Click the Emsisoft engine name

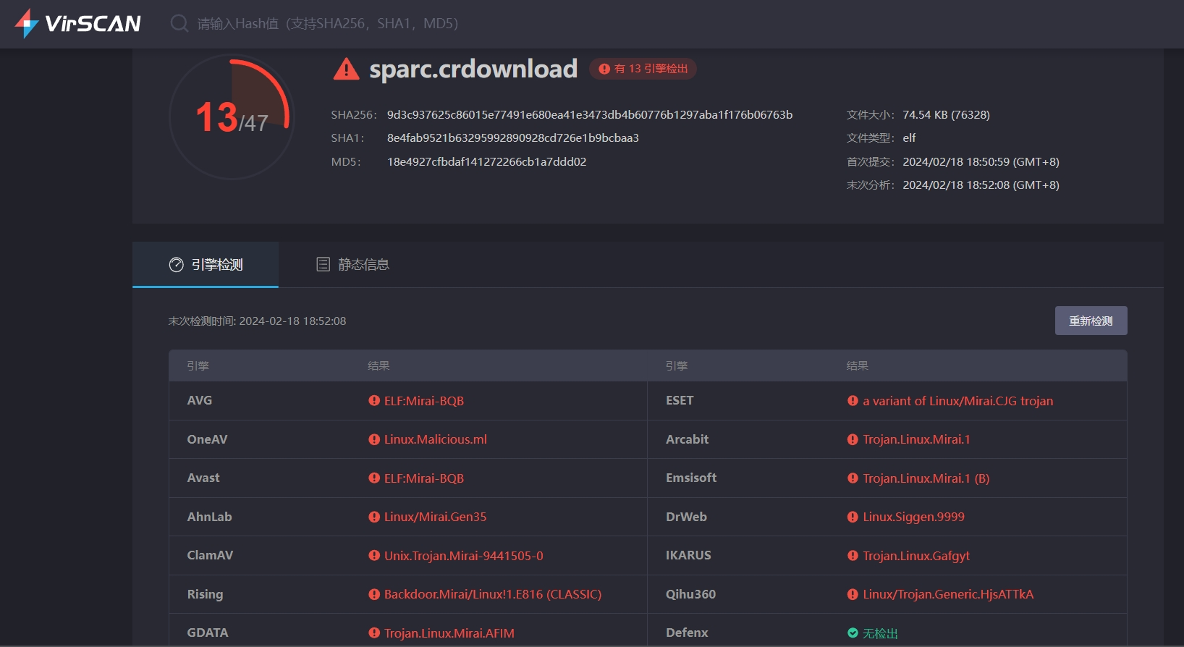tap(691, 478)
